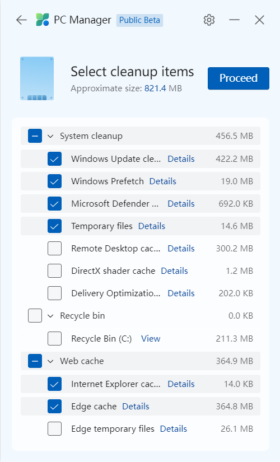
Task: Open Details for Remote Desktop cache
Action: click(x=181, y=249)
